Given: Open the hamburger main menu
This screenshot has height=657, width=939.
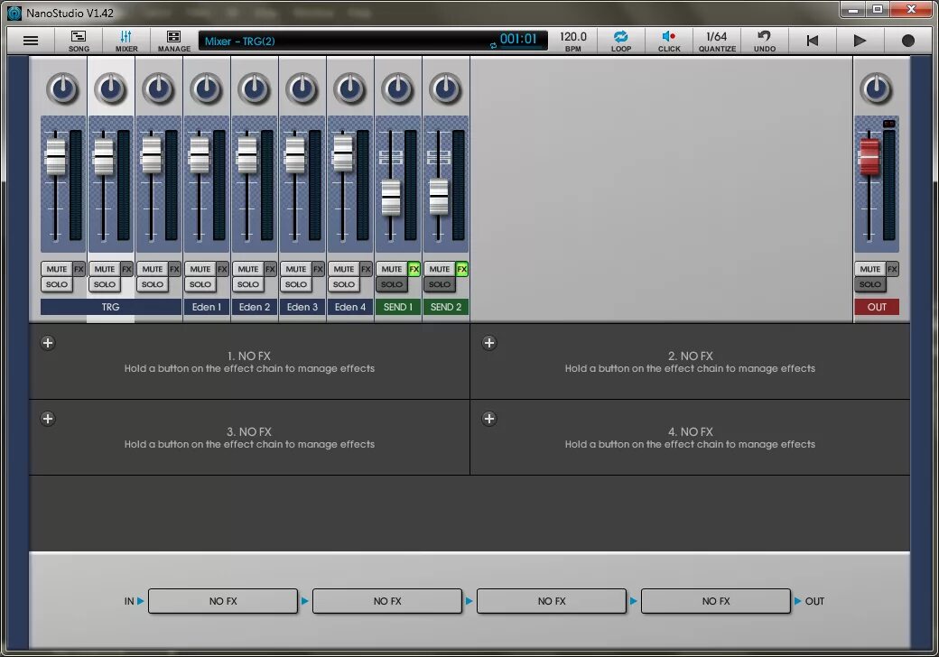Looking at the screenshot, I should pyautogui.click(x=31, y=41).
